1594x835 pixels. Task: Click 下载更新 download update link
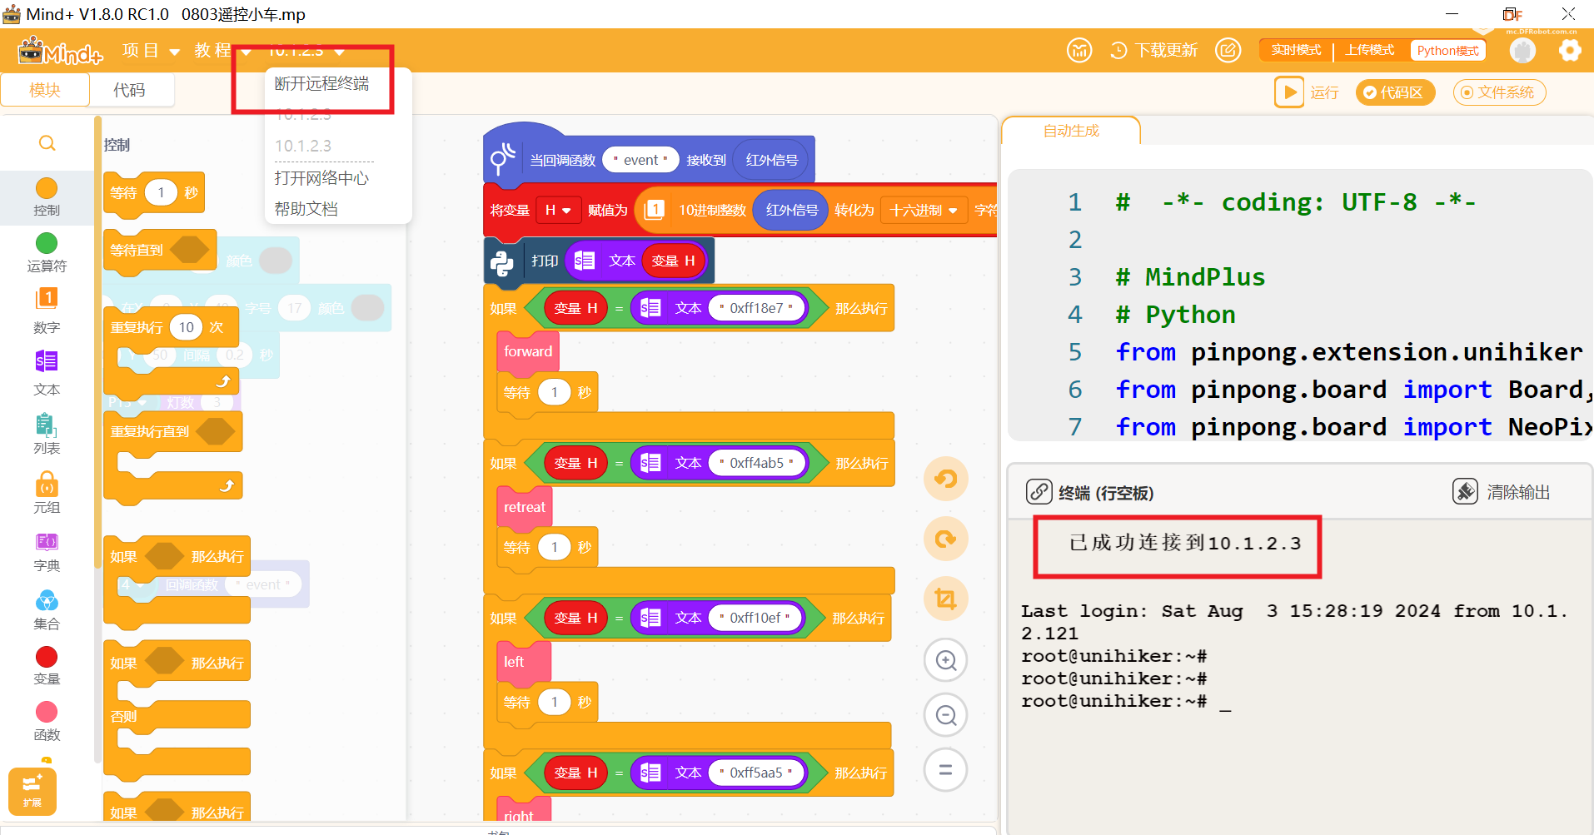coord(1154,51)
